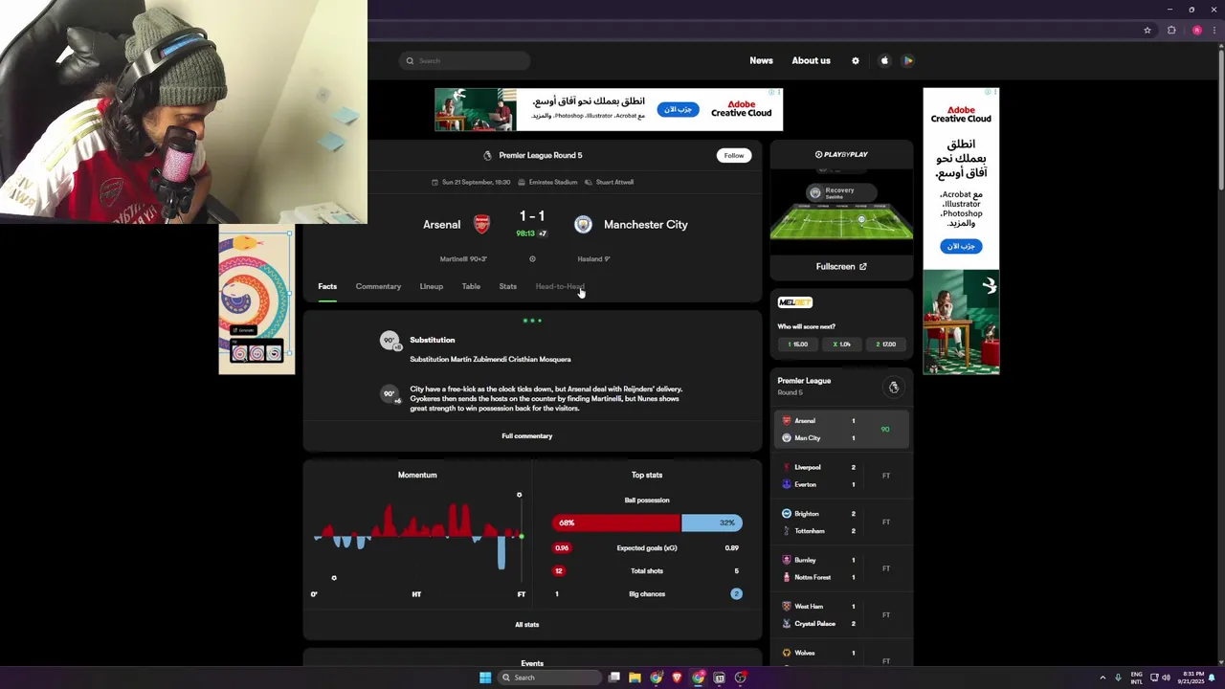Open the West Ham vs Crystal Palace fixture

(x=841, y=615)
